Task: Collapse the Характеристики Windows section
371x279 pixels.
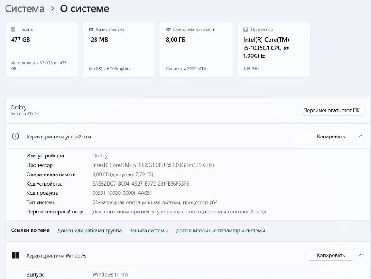Action: point(361,255)
